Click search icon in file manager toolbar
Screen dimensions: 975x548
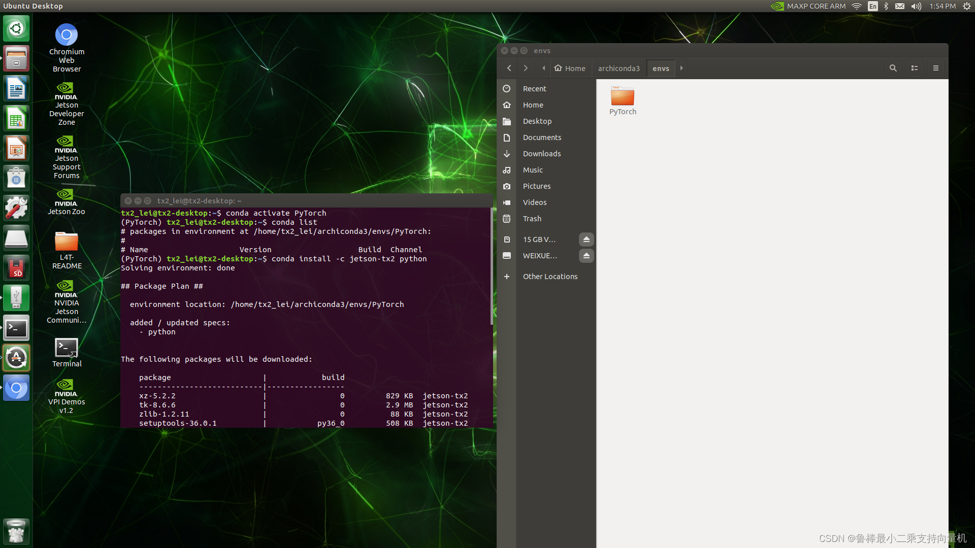[x=893, y=67]
